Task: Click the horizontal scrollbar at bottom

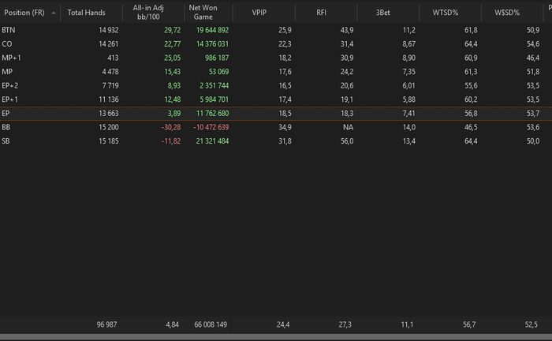Action: tap(276, 337)
